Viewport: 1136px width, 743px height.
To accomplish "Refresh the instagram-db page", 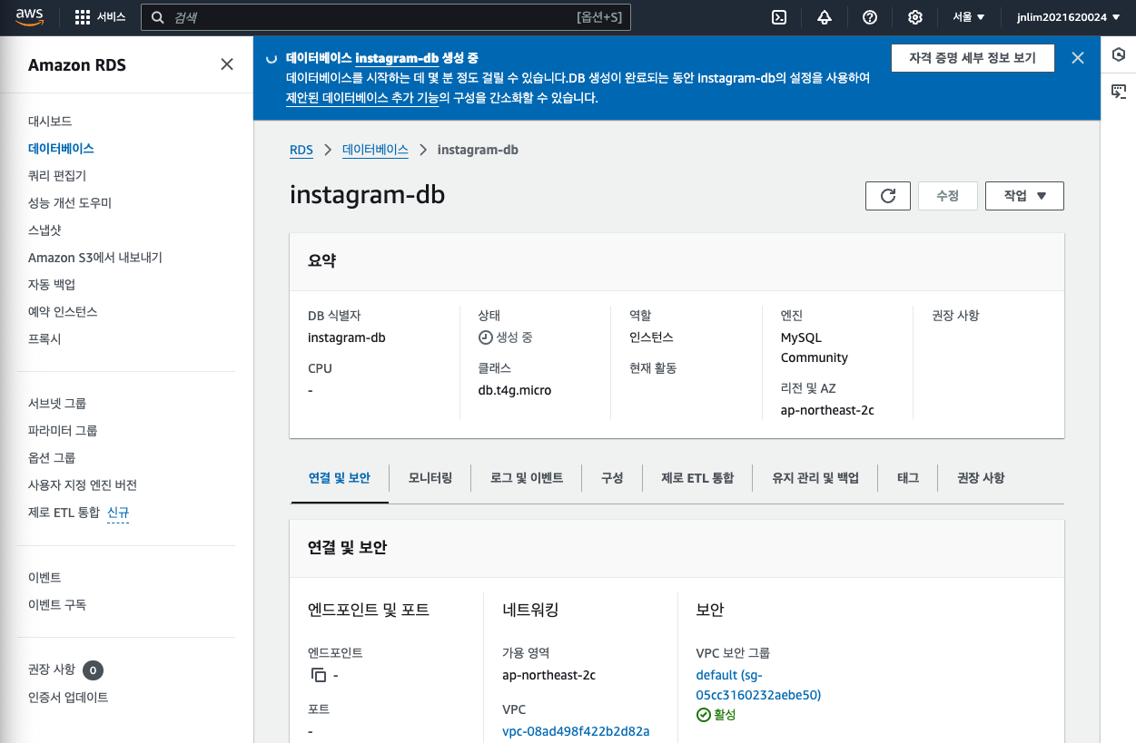I will [x=888, y=196].
